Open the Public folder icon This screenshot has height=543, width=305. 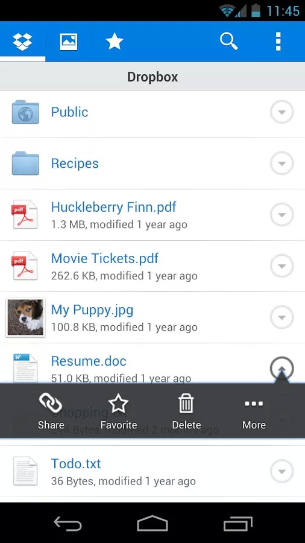coord(25,112)
